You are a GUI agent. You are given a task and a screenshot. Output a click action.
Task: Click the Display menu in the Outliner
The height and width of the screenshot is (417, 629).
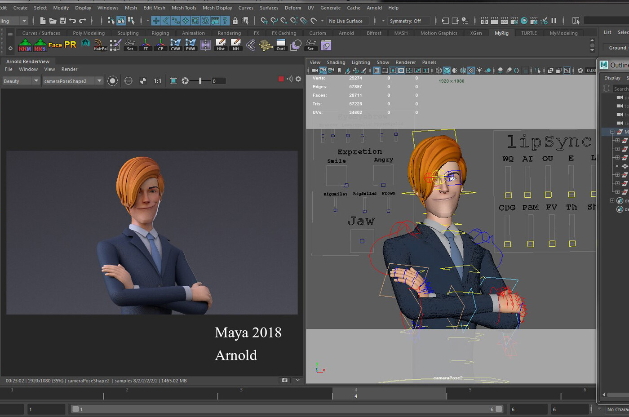click(612, 77)
